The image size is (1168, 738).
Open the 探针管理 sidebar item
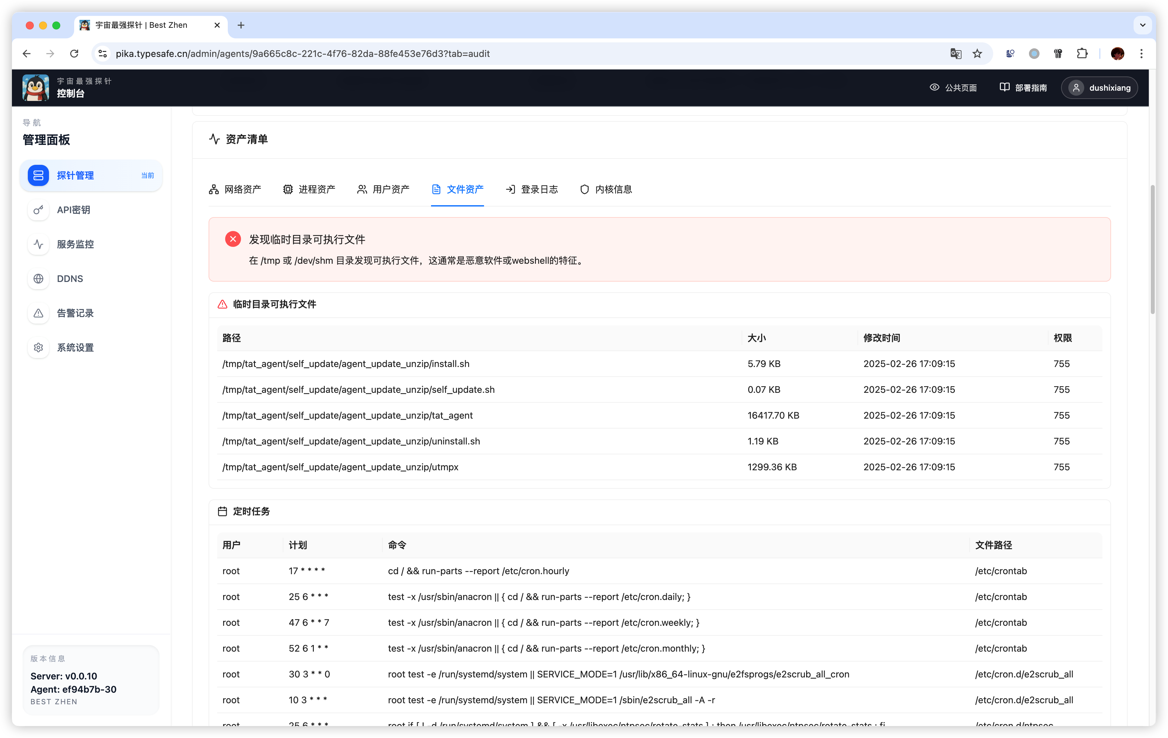pos(91,175)
